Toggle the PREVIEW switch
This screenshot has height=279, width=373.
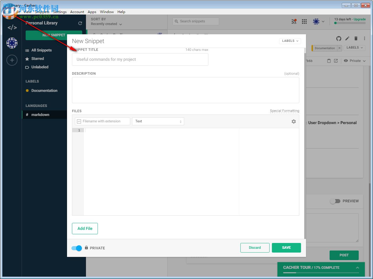pyautogui.click(x=335, y=201)
